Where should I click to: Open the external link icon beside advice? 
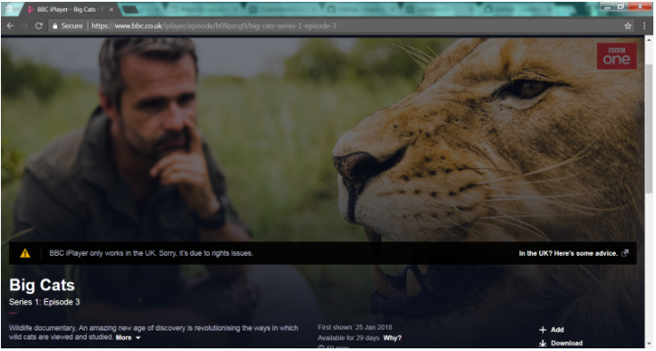pyautogui.click(x=625, y=253)
